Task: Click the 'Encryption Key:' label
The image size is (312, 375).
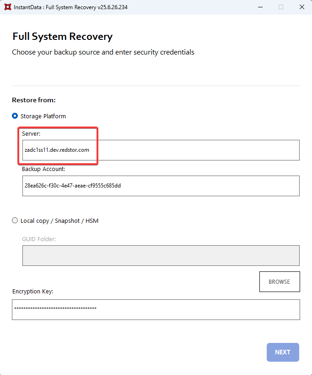Action: [x=32, y=292]
